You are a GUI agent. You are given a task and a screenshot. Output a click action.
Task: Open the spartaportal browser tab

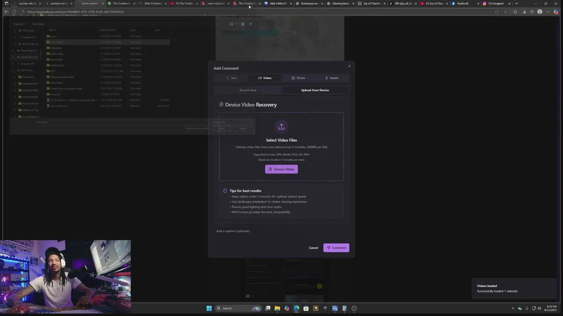coord(58,4)
